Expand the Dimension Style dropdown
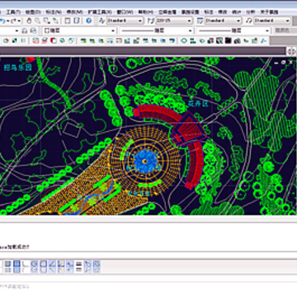 (190, 21)
